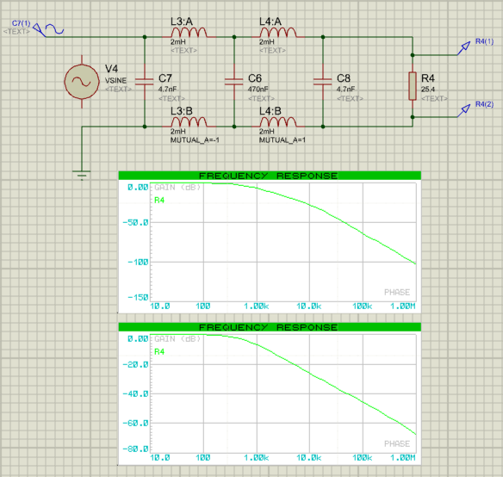Click the 25.4 value of R4
This screenshot has height=477, width=503.
[x=428, y=90]
